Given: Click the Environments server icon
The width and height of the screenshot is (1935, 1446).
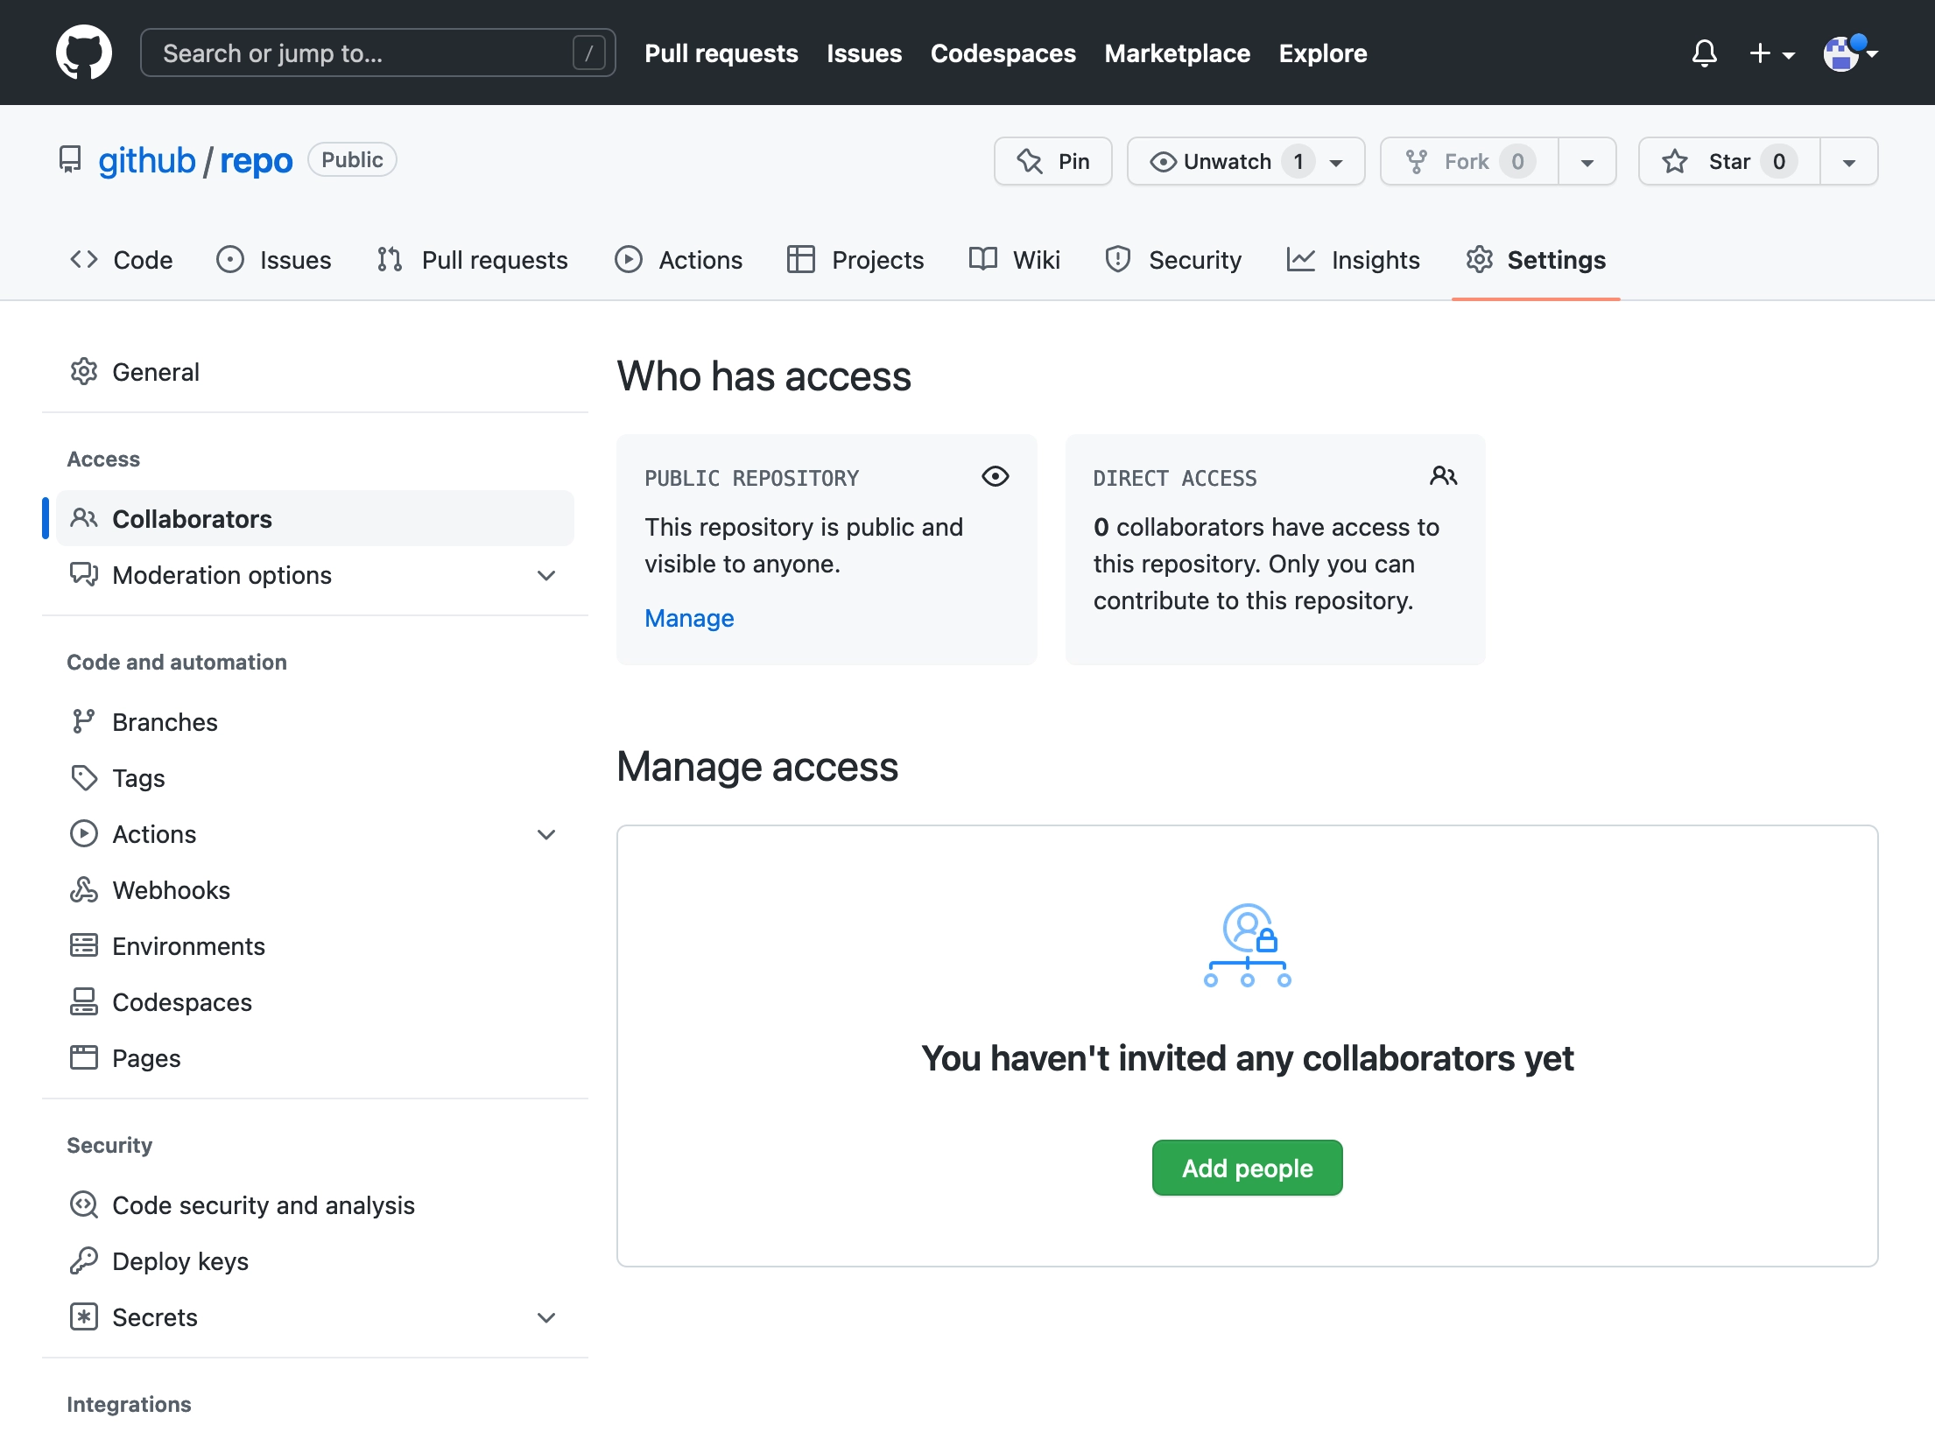Looking at the screenshot, I should (84, 946).
